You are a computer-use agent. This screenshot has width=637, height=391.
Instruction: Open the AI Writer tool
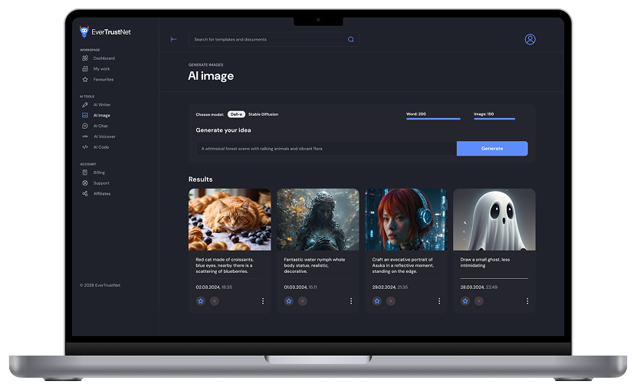[x=101, y=104]
